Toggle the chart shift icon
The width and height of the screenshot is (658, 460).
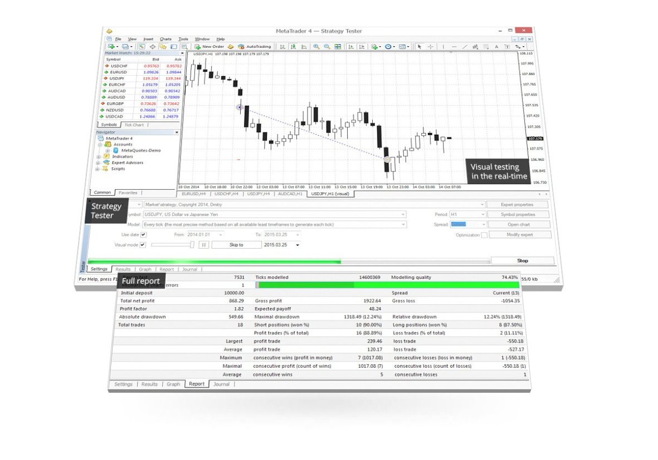tap(362, 47)
